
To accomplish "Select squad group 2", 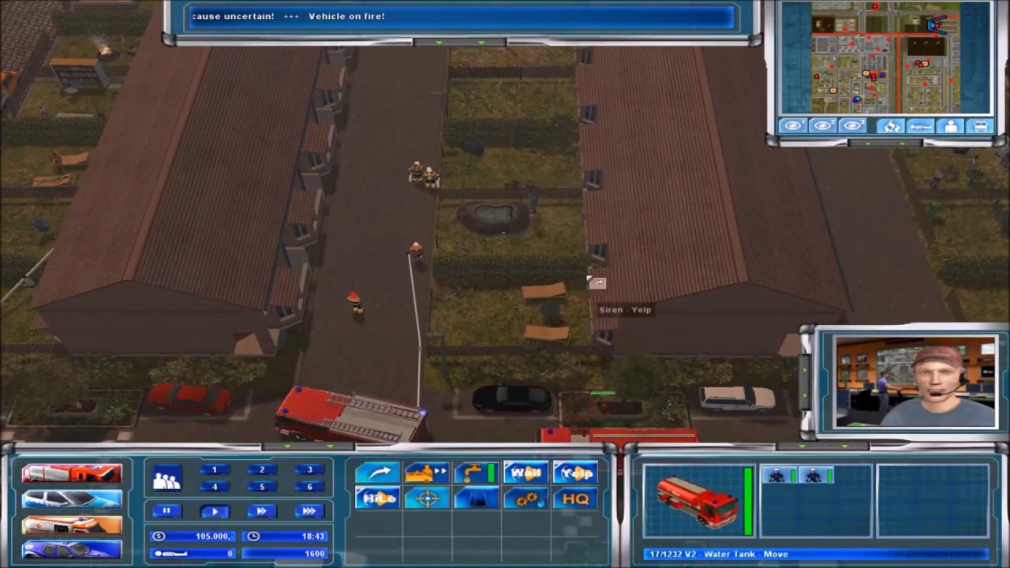I will [262, 469].
